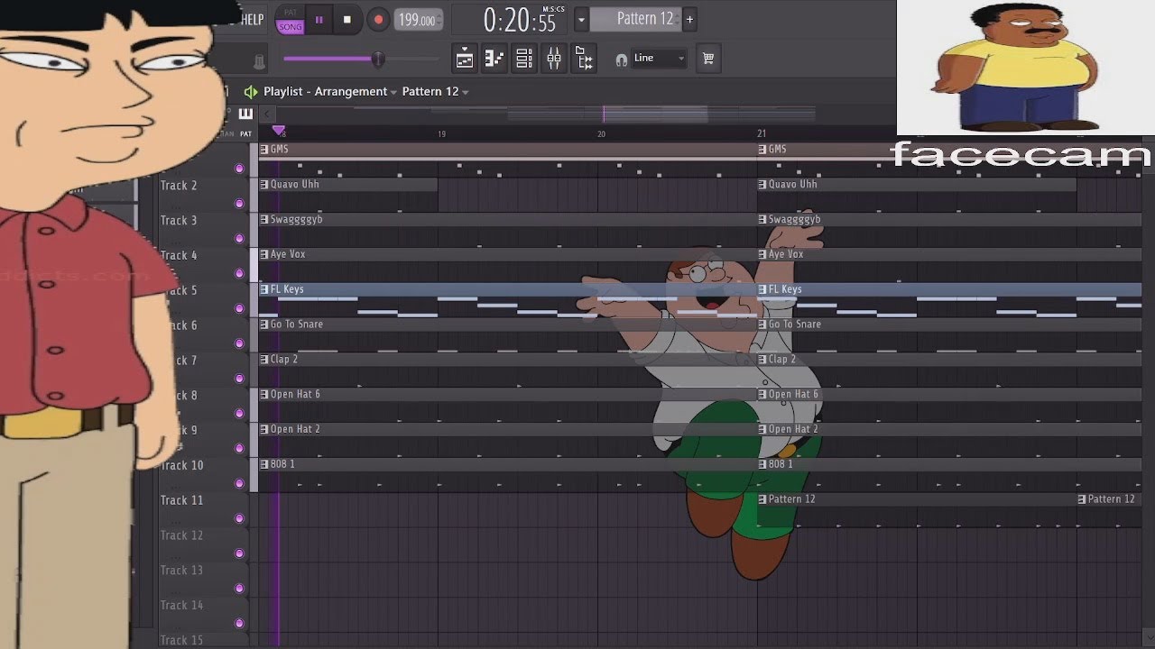This screenshot has height=649, width=1155.
Task: Click the Stop playback button
Action: click(x=347, y=19)
